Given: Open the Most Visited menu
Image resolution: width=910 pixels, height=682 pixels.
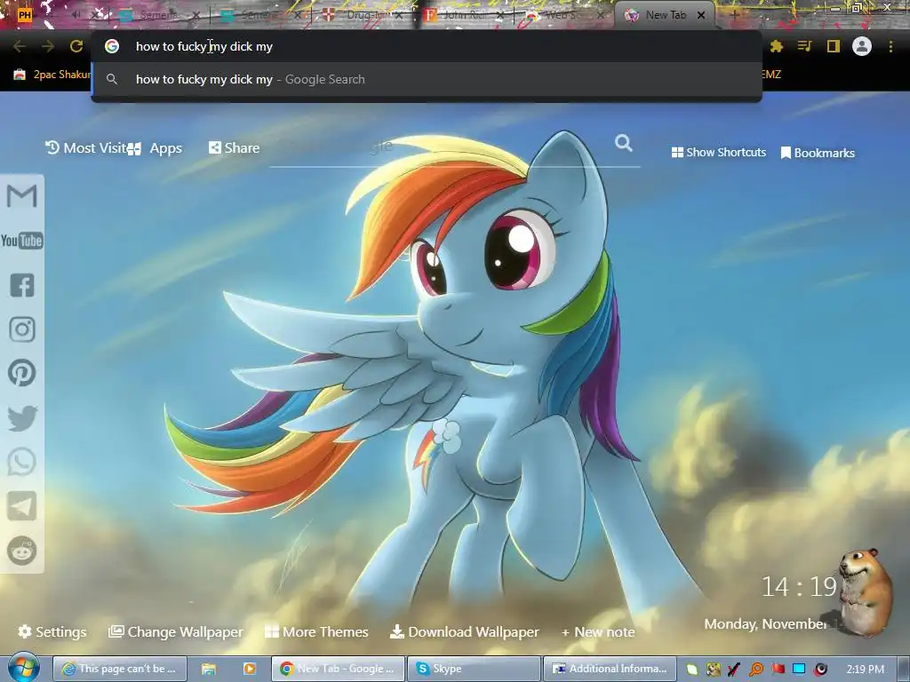Looking at the screenshot, I should point(86,148).
